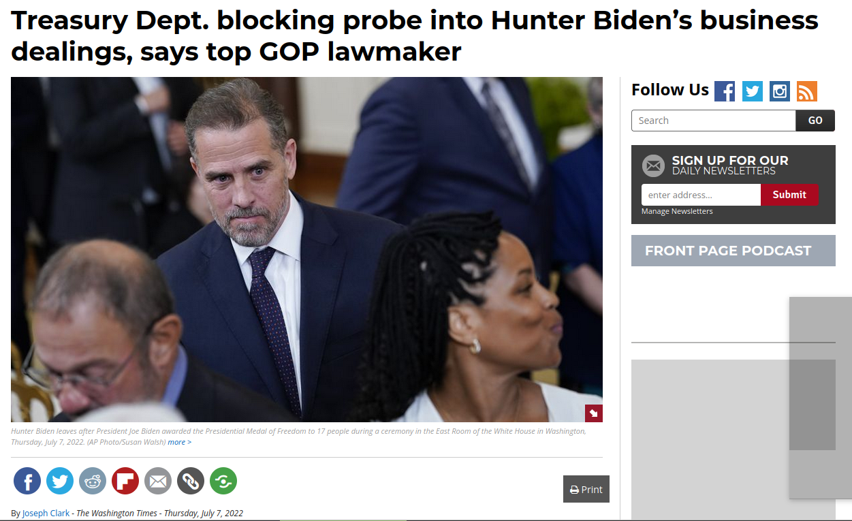Click the Print button
Screen dimensions: 852x521
pos(586,489)
